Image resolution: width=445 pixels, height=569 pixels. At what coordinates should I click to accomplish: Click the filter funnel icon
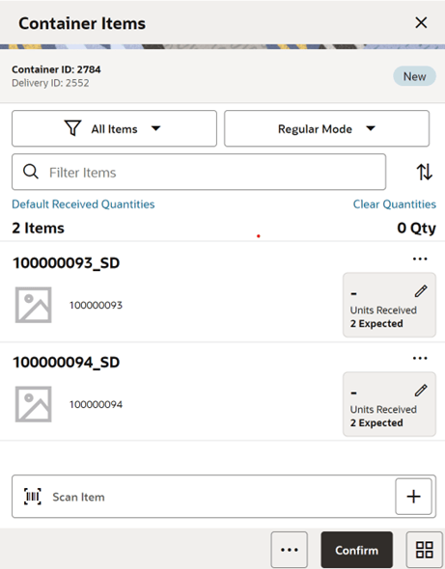[x=72, y=128]
